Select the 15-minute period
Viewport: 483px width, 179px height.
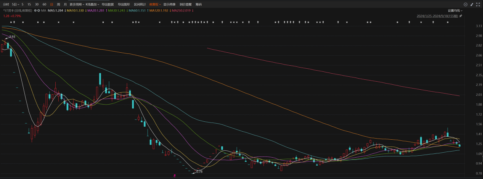click(29, 5)
